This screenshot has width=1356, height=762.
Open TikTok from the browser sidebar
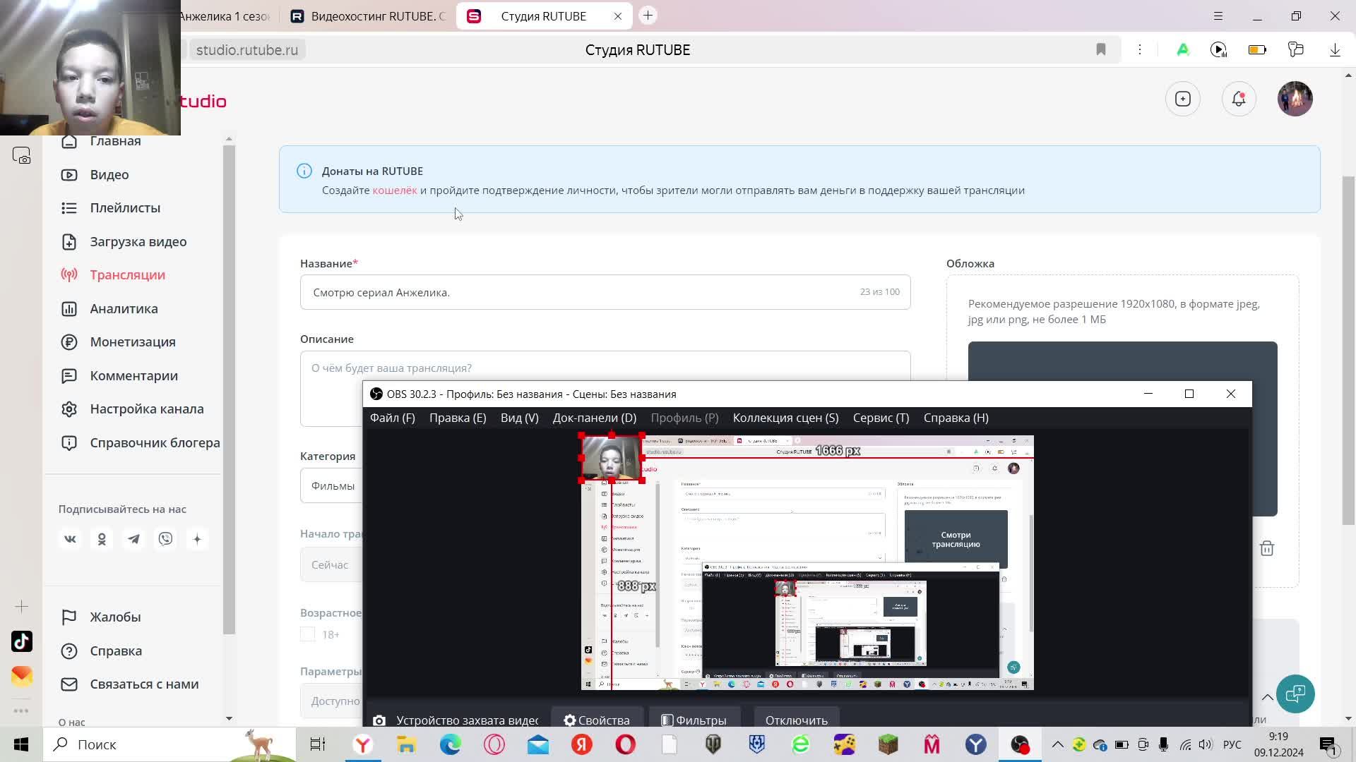(21, 641)
